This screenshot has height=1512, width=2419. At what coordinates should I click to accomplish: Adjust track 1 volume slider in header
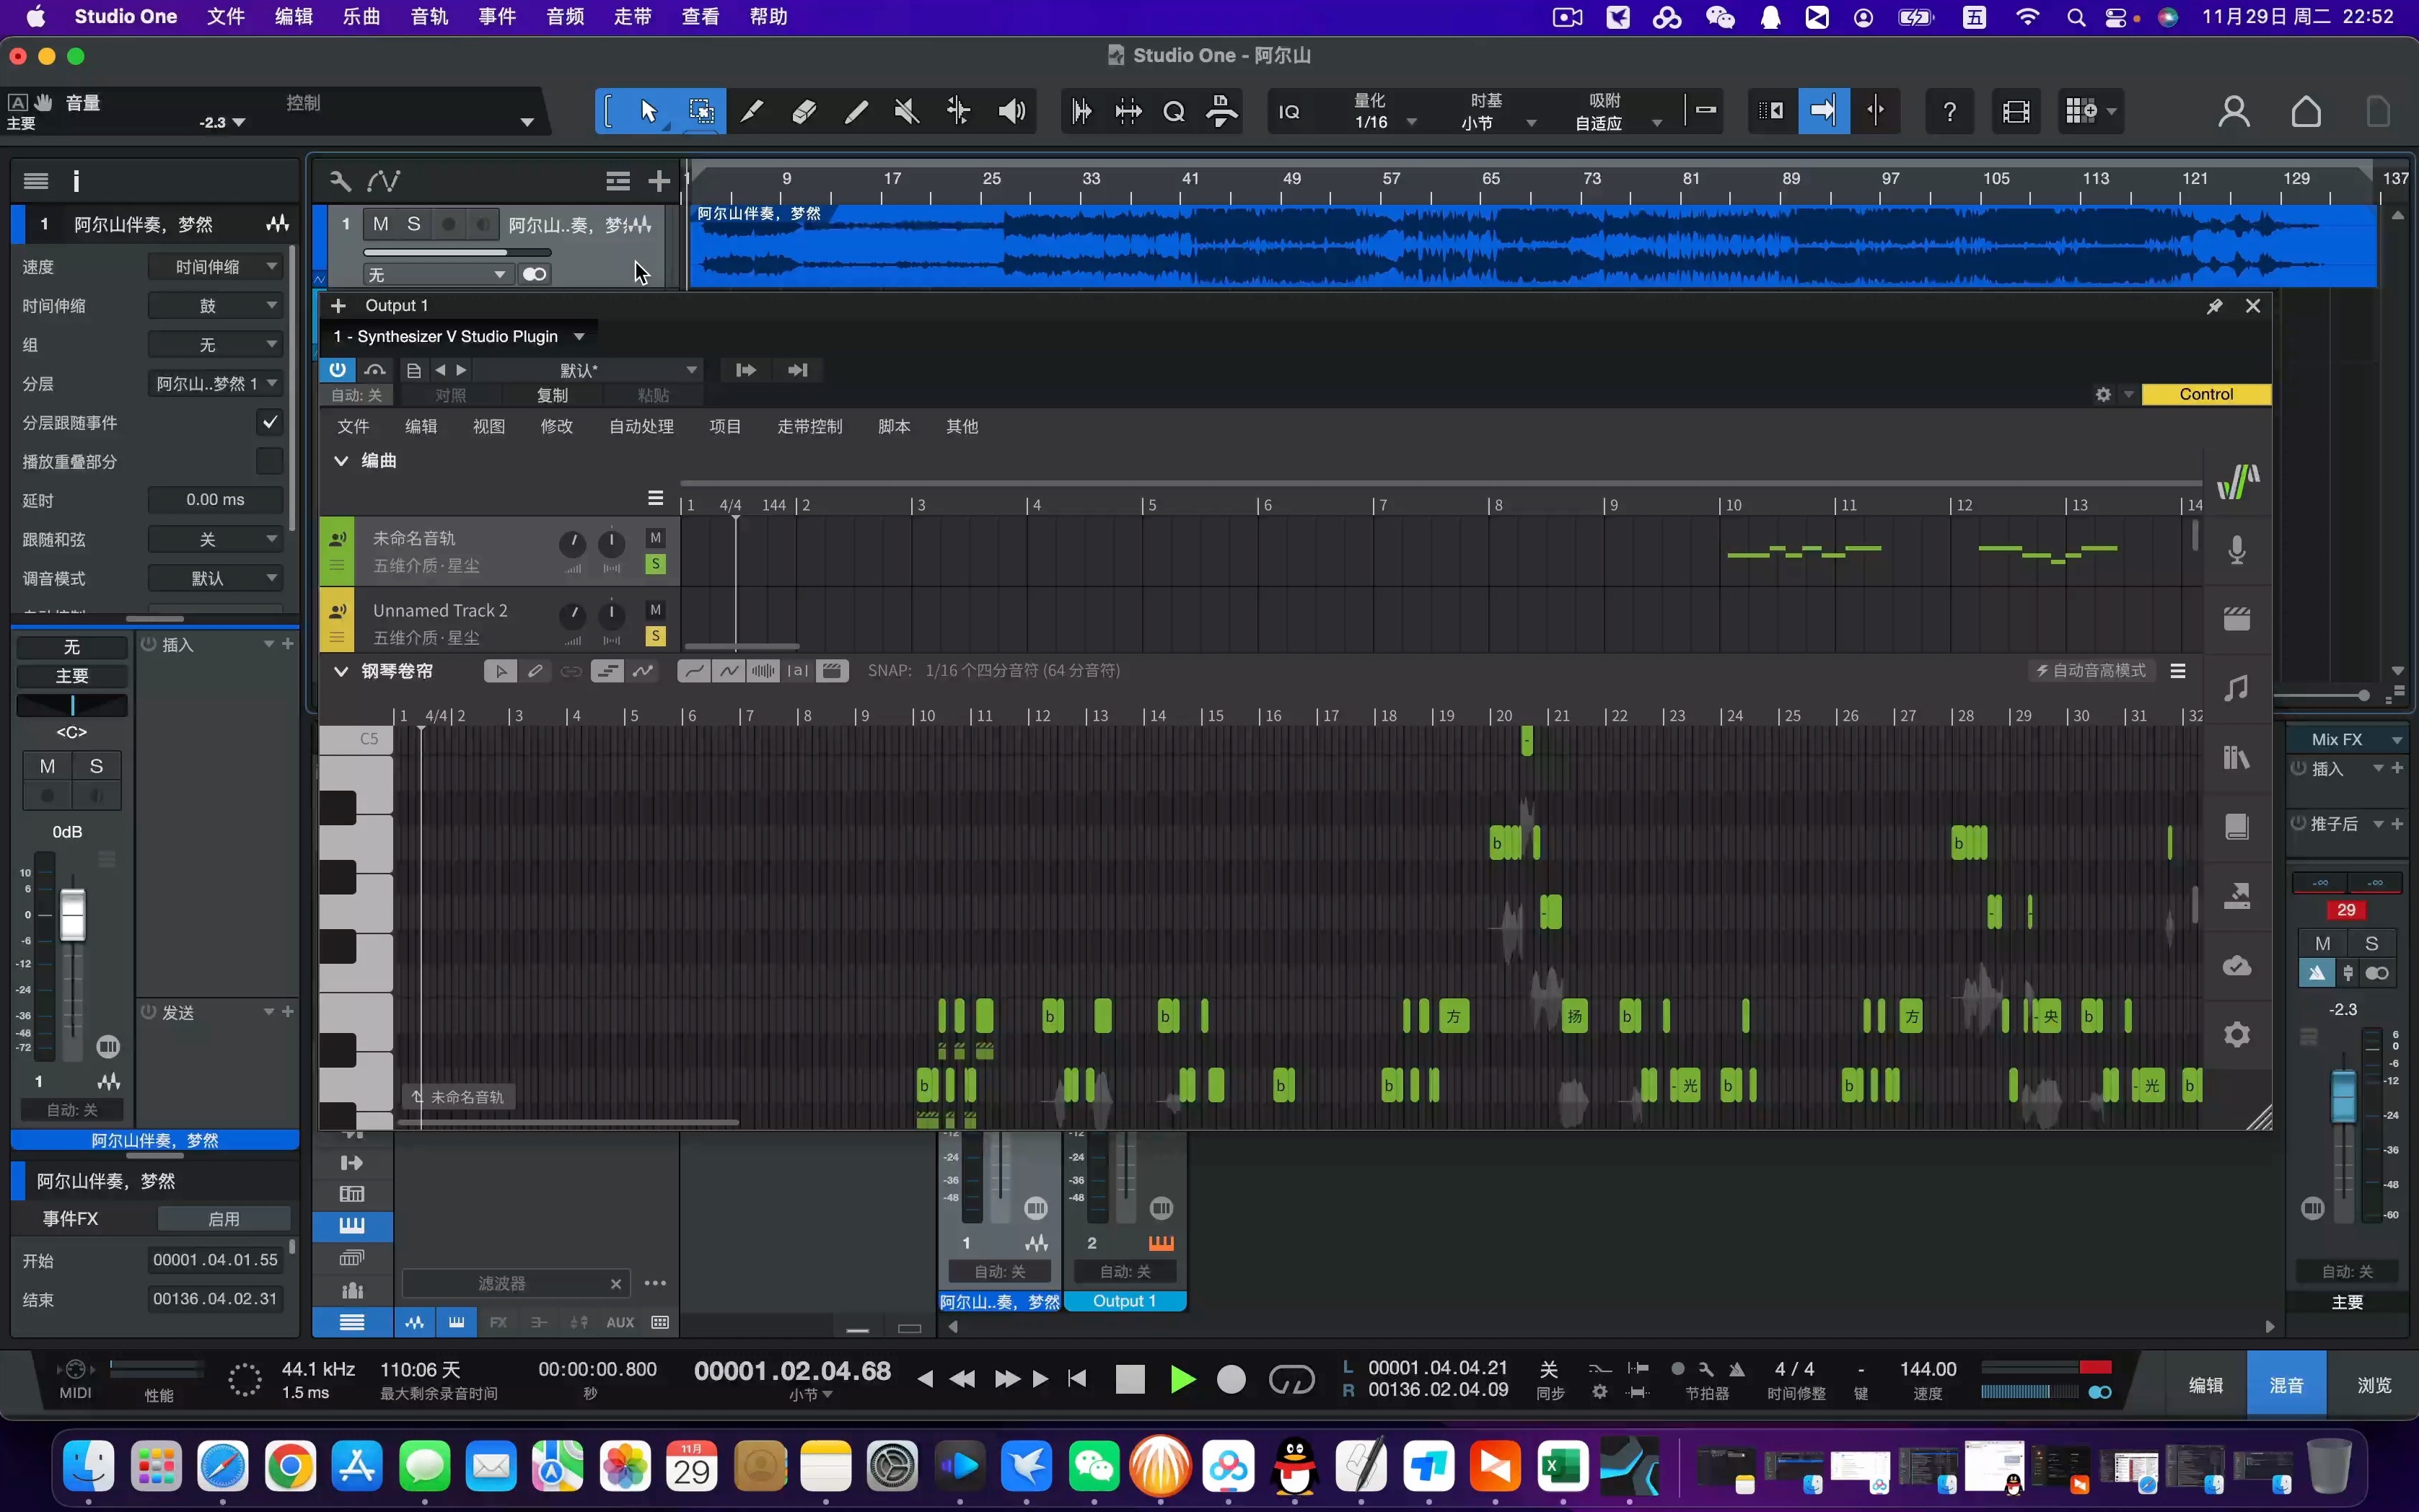pyautogui.click(x=457, y=252)
